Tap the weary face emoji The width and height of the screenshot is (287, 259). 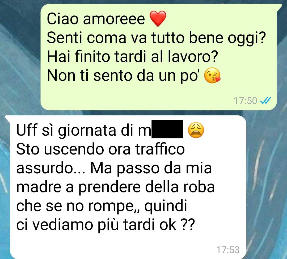[196, 130]
